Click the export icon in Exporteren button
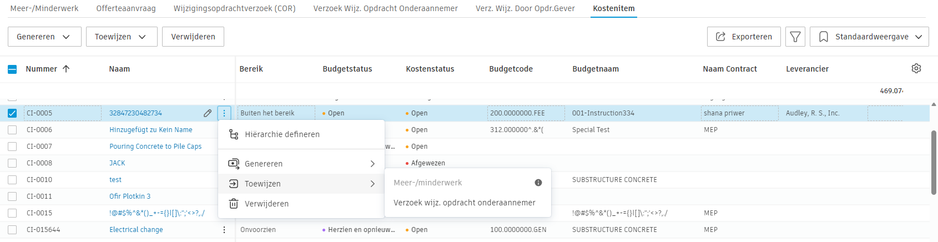 [720, 37]
